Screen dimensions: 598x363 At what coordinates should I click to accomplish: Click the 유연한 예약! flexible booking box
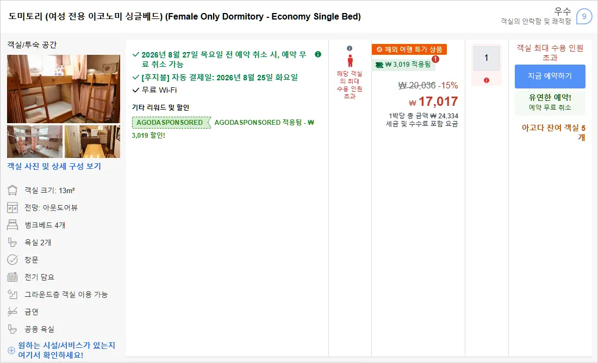(550, 103)
